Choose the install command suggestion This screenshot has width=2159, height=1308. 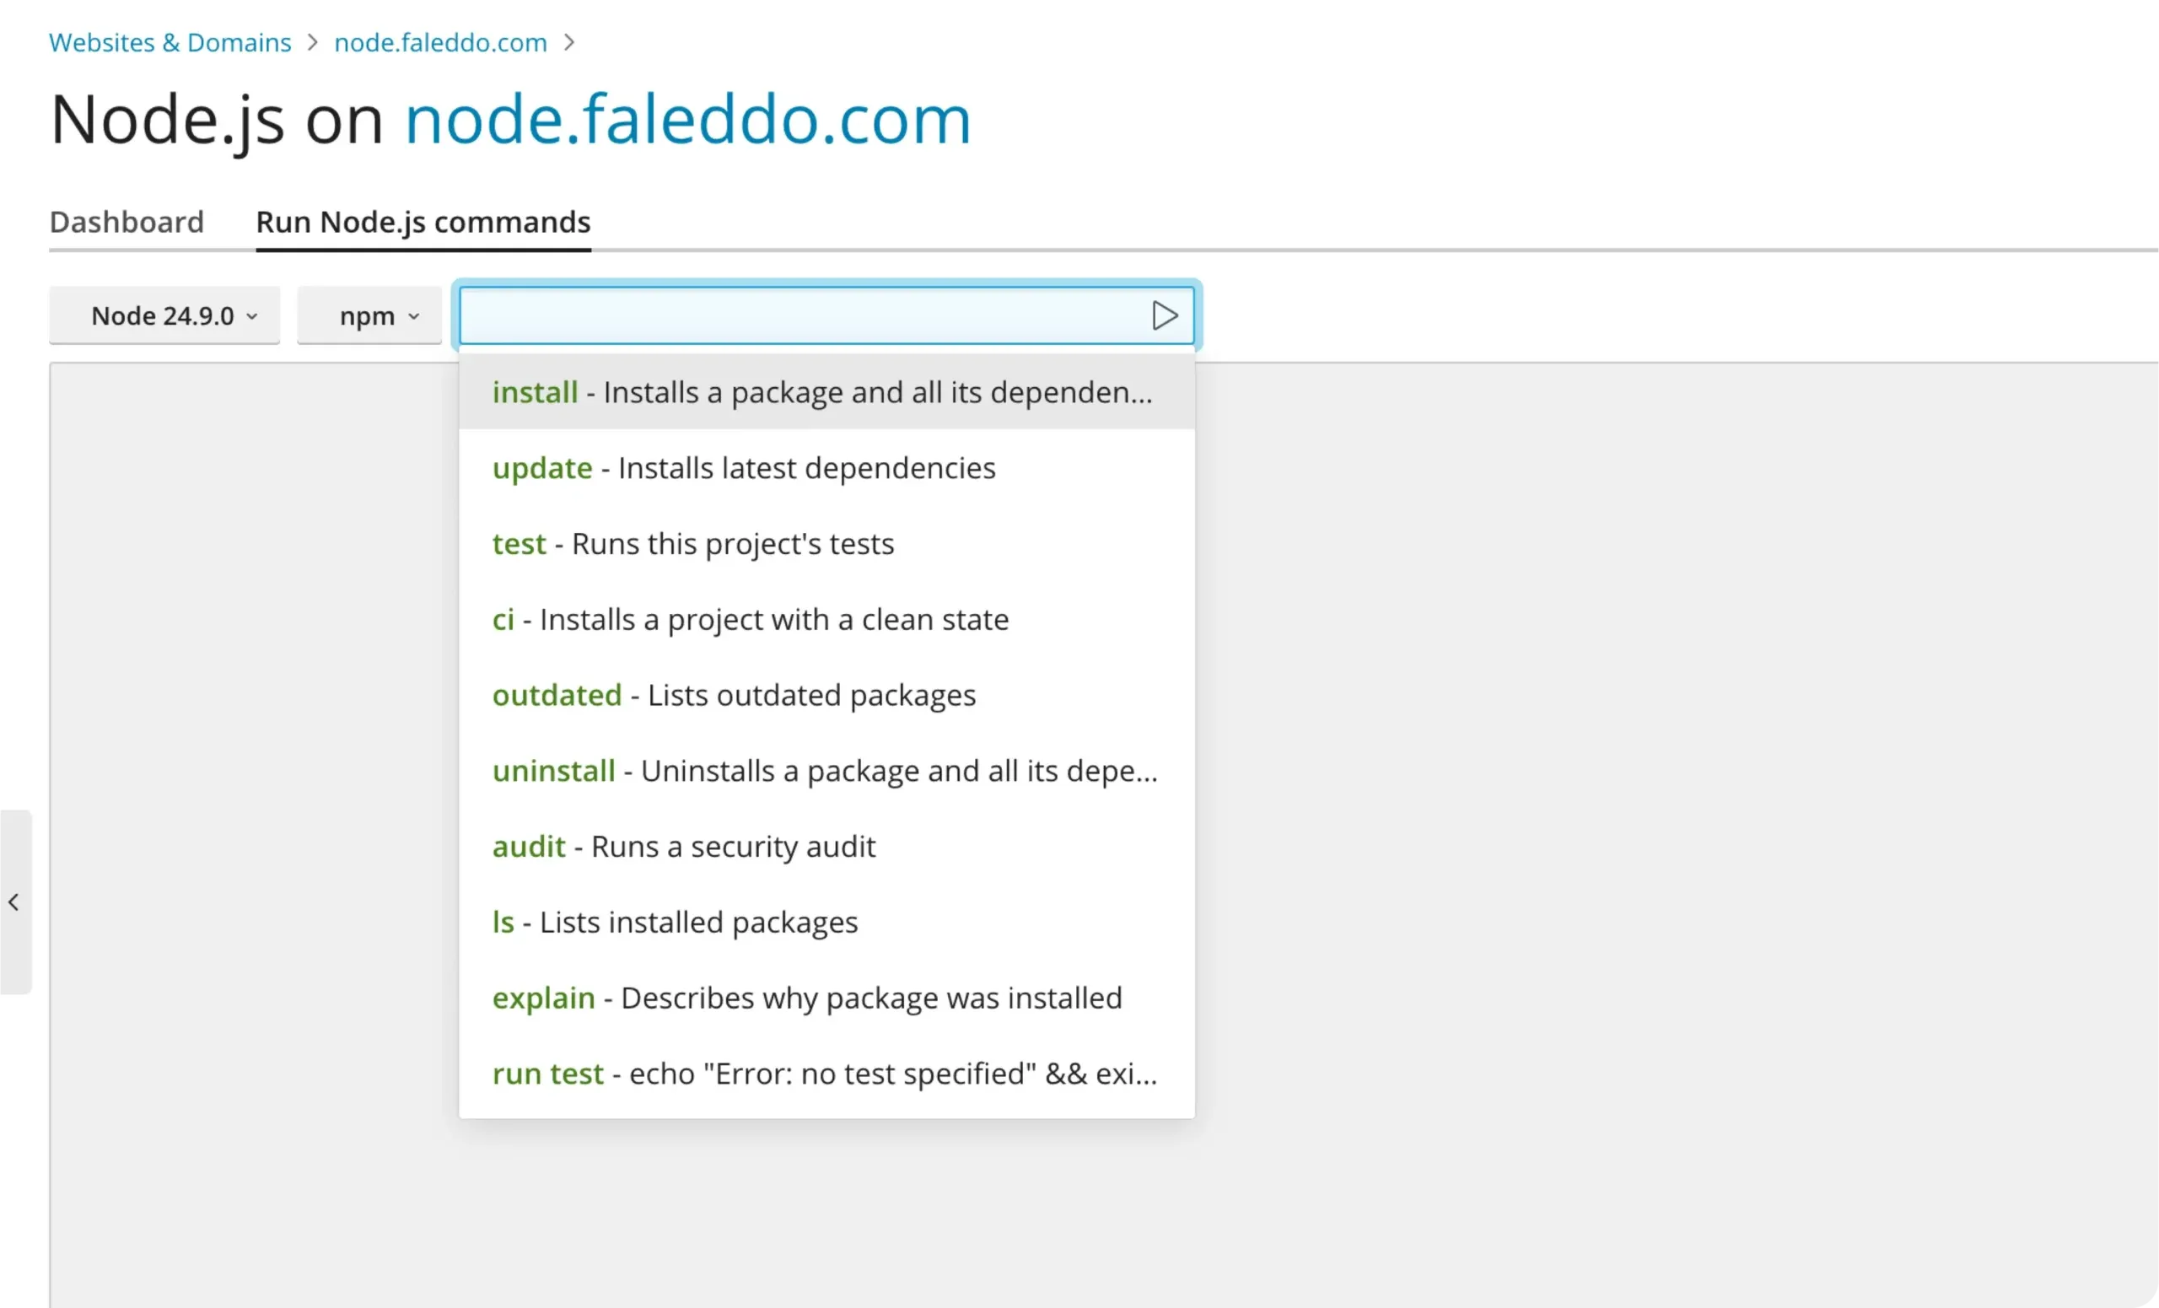click(x=822, y=392)
